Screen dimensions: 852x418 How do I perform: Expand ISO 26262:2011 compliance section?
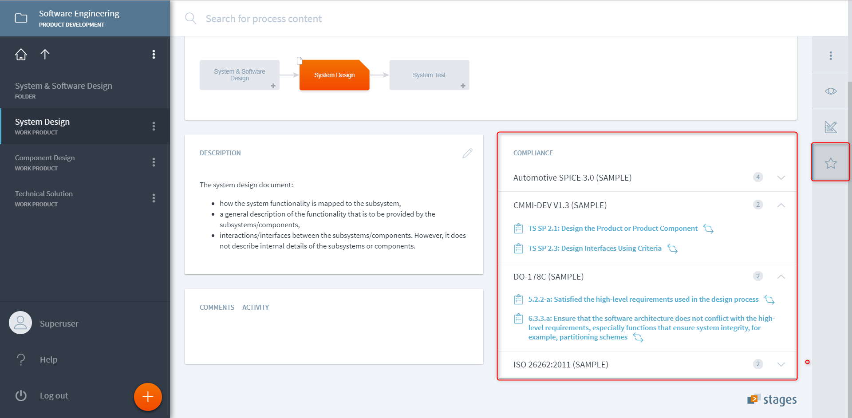click(781, 364)
